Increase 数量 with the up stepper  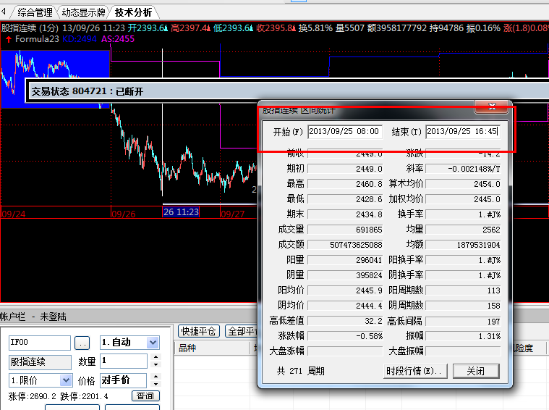(x=153, y=357)
